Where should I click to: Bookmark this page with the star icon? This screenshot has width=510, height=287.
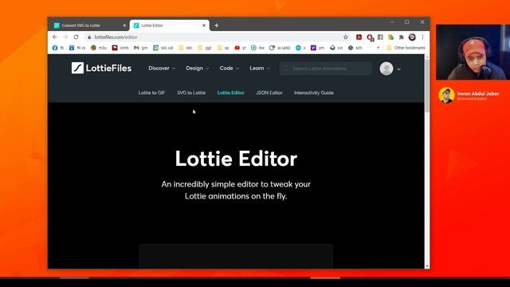click(345, 37)
